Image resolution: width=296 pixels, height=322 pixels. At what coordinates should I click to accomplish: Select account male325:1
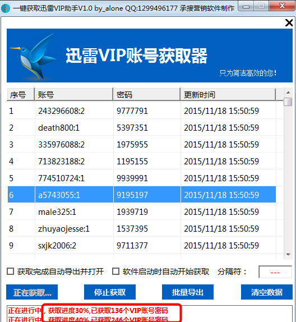pyautogui.click(x=57, y=212)
